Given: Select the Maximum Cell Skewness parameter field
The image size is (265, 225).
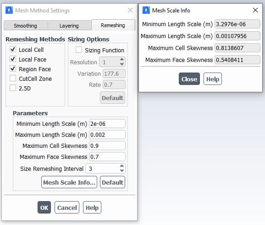Looking at the screenshot, I should pos(107,146).
